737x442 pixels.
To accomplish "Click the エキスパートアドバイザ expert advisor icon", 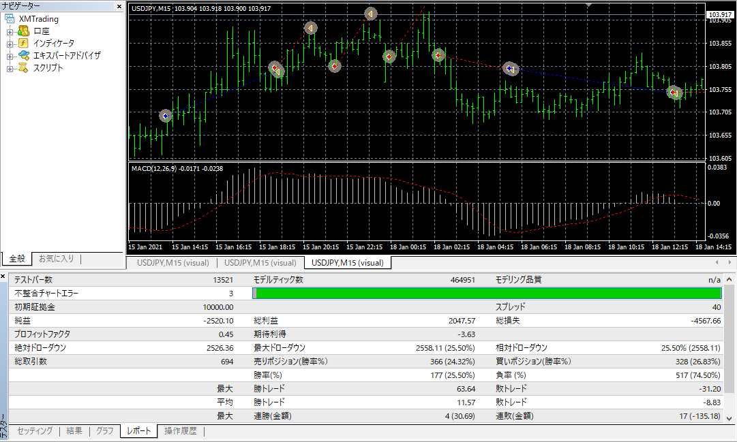I will [23, 55].
